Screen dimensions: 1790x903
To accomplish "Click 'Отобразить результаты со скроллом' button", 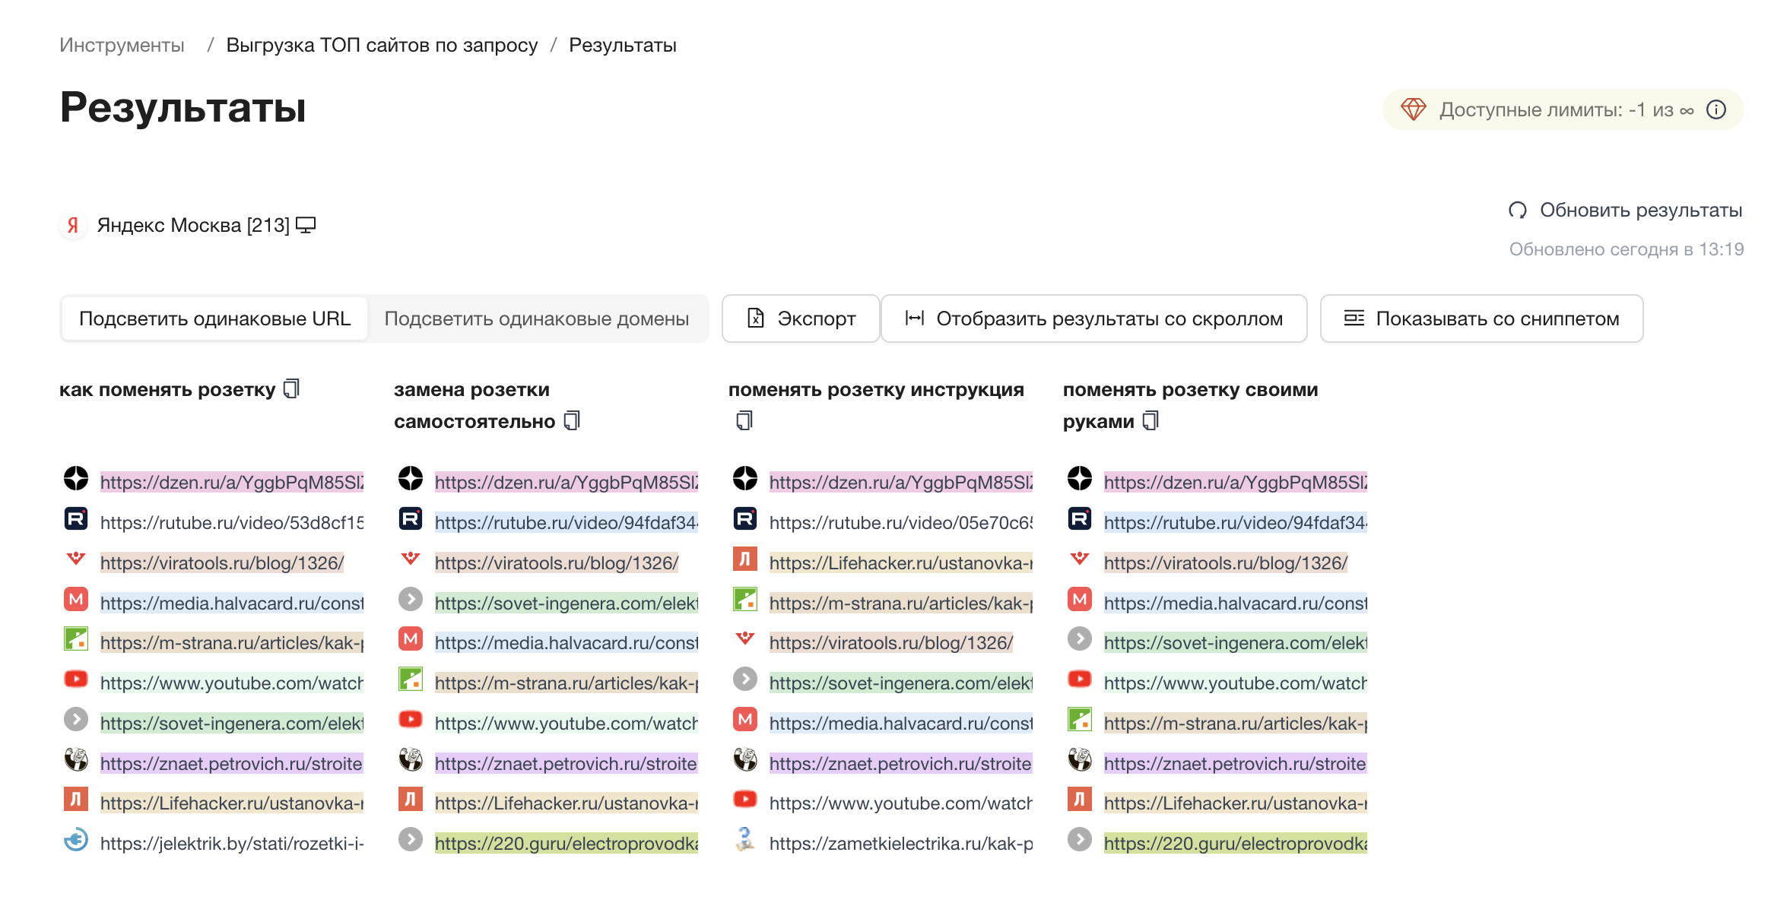I will pos(1093,318).
